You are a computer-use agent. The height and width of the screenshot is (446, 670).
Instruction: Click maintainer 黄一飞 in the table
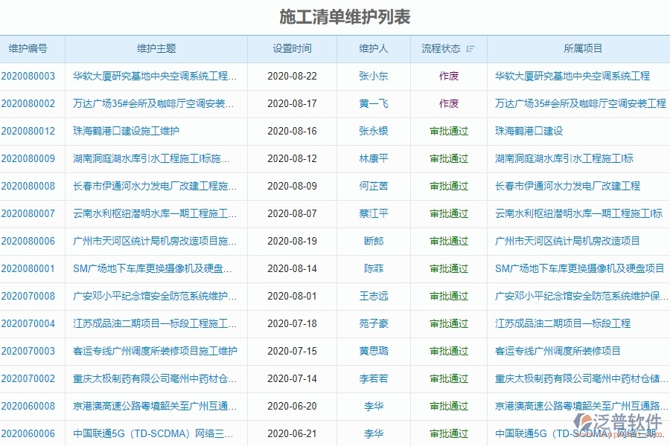click(x=374, y=104)
